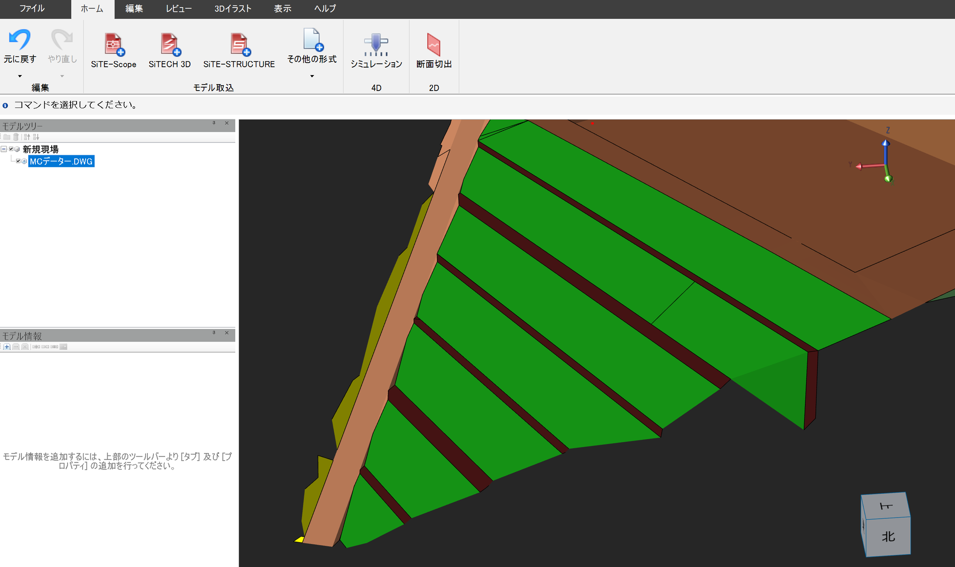Viewport: 955px width, 567px height.
Task: Click the cube icon beside 新規現場
Action: [17, 149]
